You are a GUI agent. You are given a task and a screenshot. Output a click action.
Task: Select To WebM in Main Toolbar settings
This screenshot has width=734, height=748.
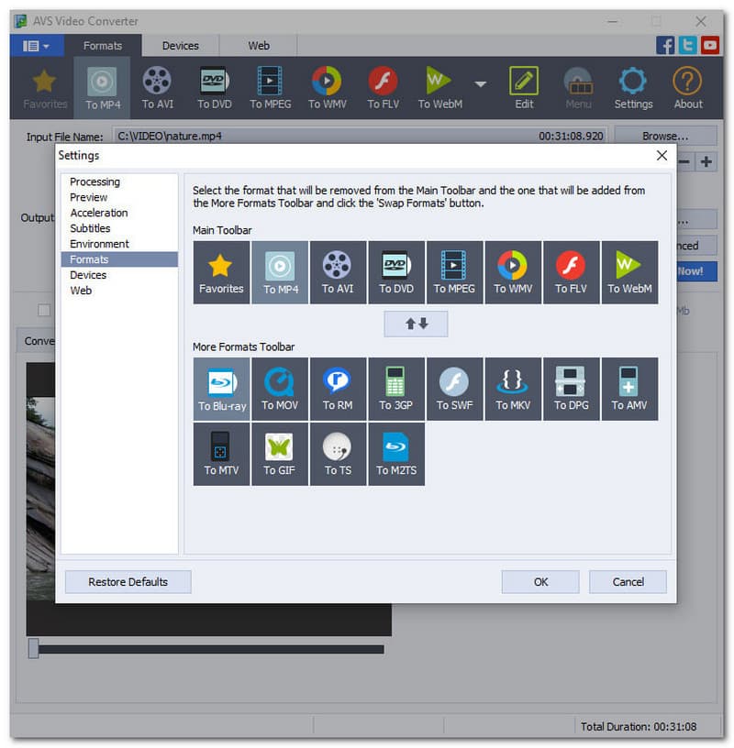pyautogui.click(x=629, y=272)
